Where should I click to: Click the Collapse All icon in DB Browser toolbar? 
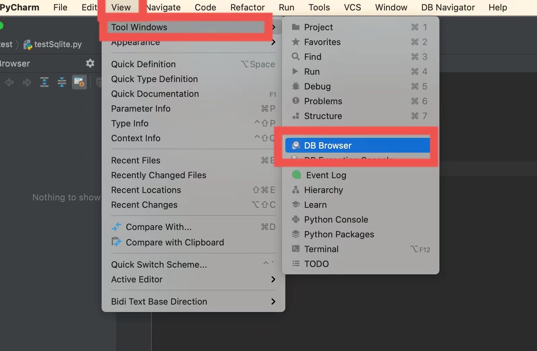(x=62, y=82)
